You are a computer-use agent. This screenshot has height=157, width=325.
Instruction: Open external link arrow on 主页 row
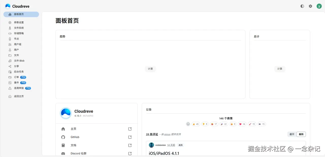tap(130, 129)
